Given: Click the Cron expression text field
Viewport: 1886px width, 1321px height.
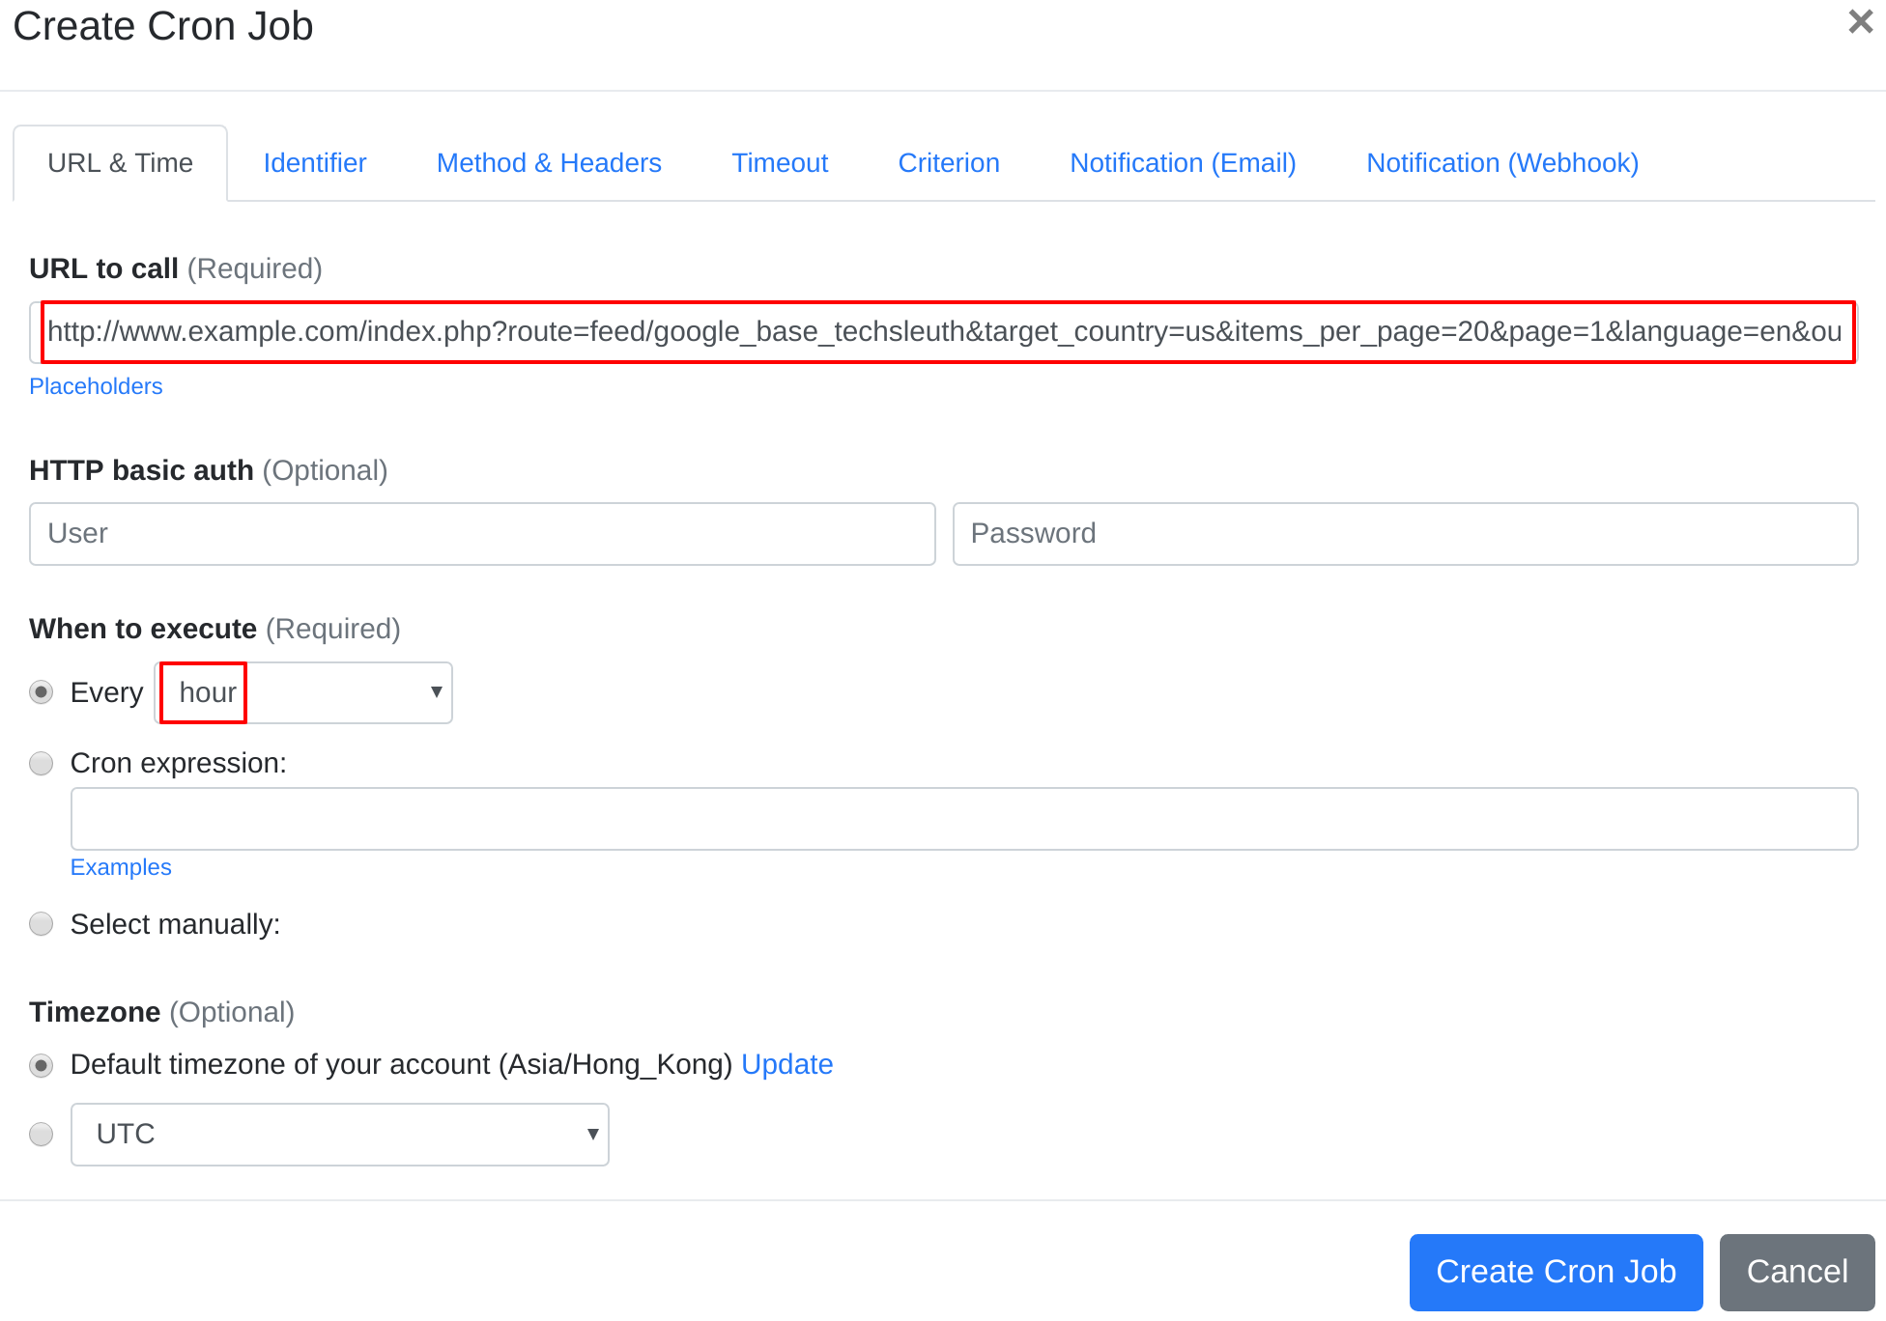Looking at the screenshot, I should pos(964,815).
